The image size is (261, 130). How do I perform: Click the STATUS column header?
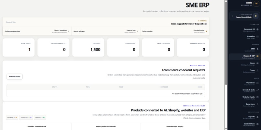(55, 87)
